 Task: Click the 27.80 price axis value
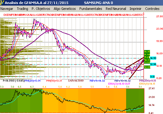(x=160, y=16)
